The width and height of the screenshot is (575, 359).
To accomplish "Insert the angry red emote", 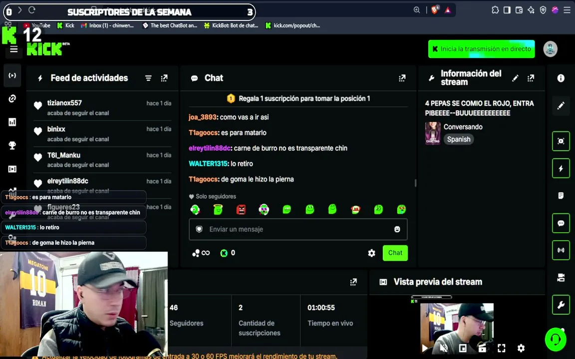I will tap(241, 209).
